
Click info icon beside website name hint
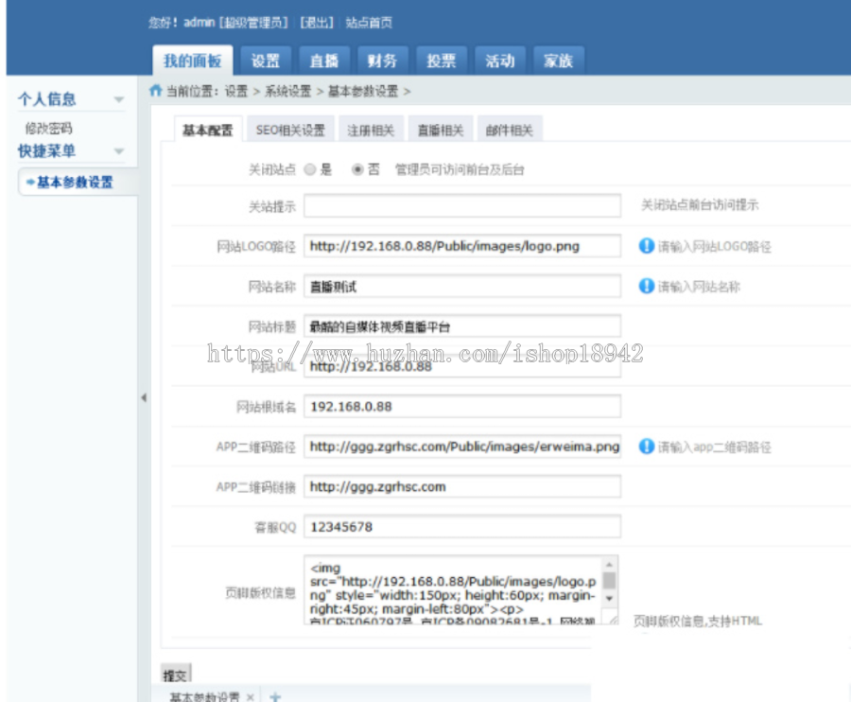(647, 286)
